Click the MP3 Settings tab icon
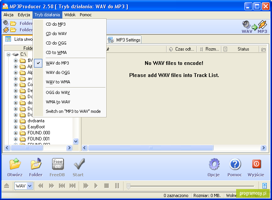The image size is (272, 200). tap(111, 40)
